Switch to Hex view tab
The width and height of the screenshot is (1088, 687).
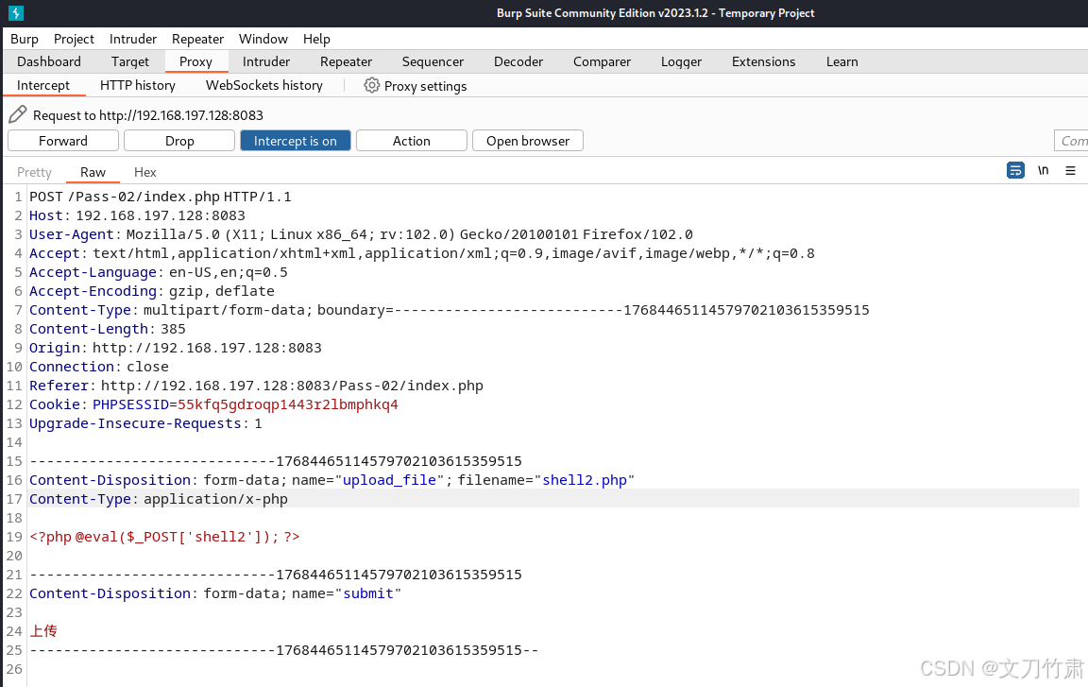tap(145, 172)
